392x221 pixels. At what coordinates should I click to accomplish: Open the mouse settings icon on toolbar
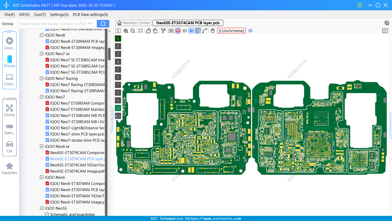212,31
